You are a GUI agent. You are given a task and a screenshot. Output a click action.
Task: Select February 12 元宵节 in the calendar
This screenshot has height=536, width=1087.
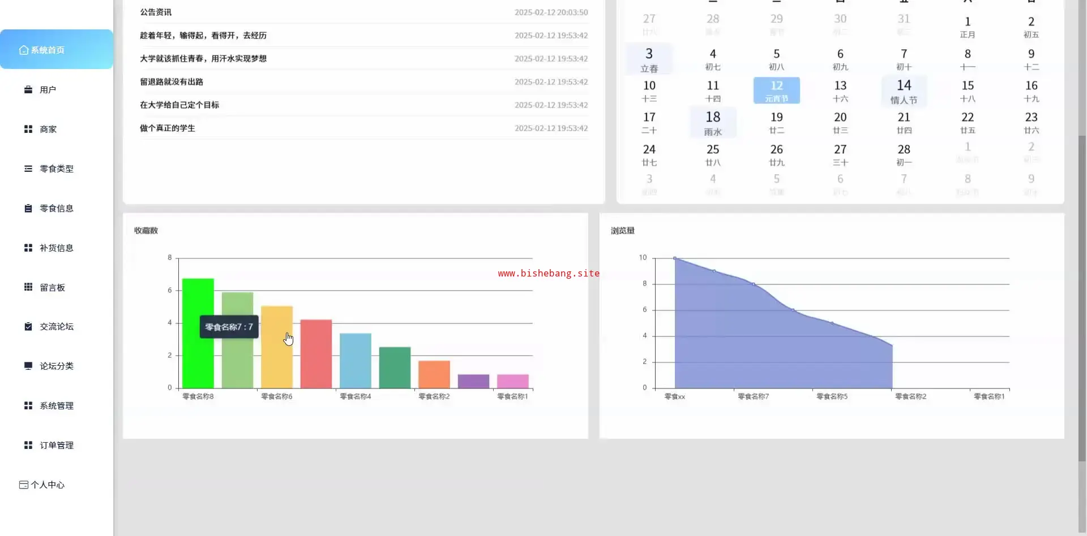pyautogui.click(x=777, y=90)
